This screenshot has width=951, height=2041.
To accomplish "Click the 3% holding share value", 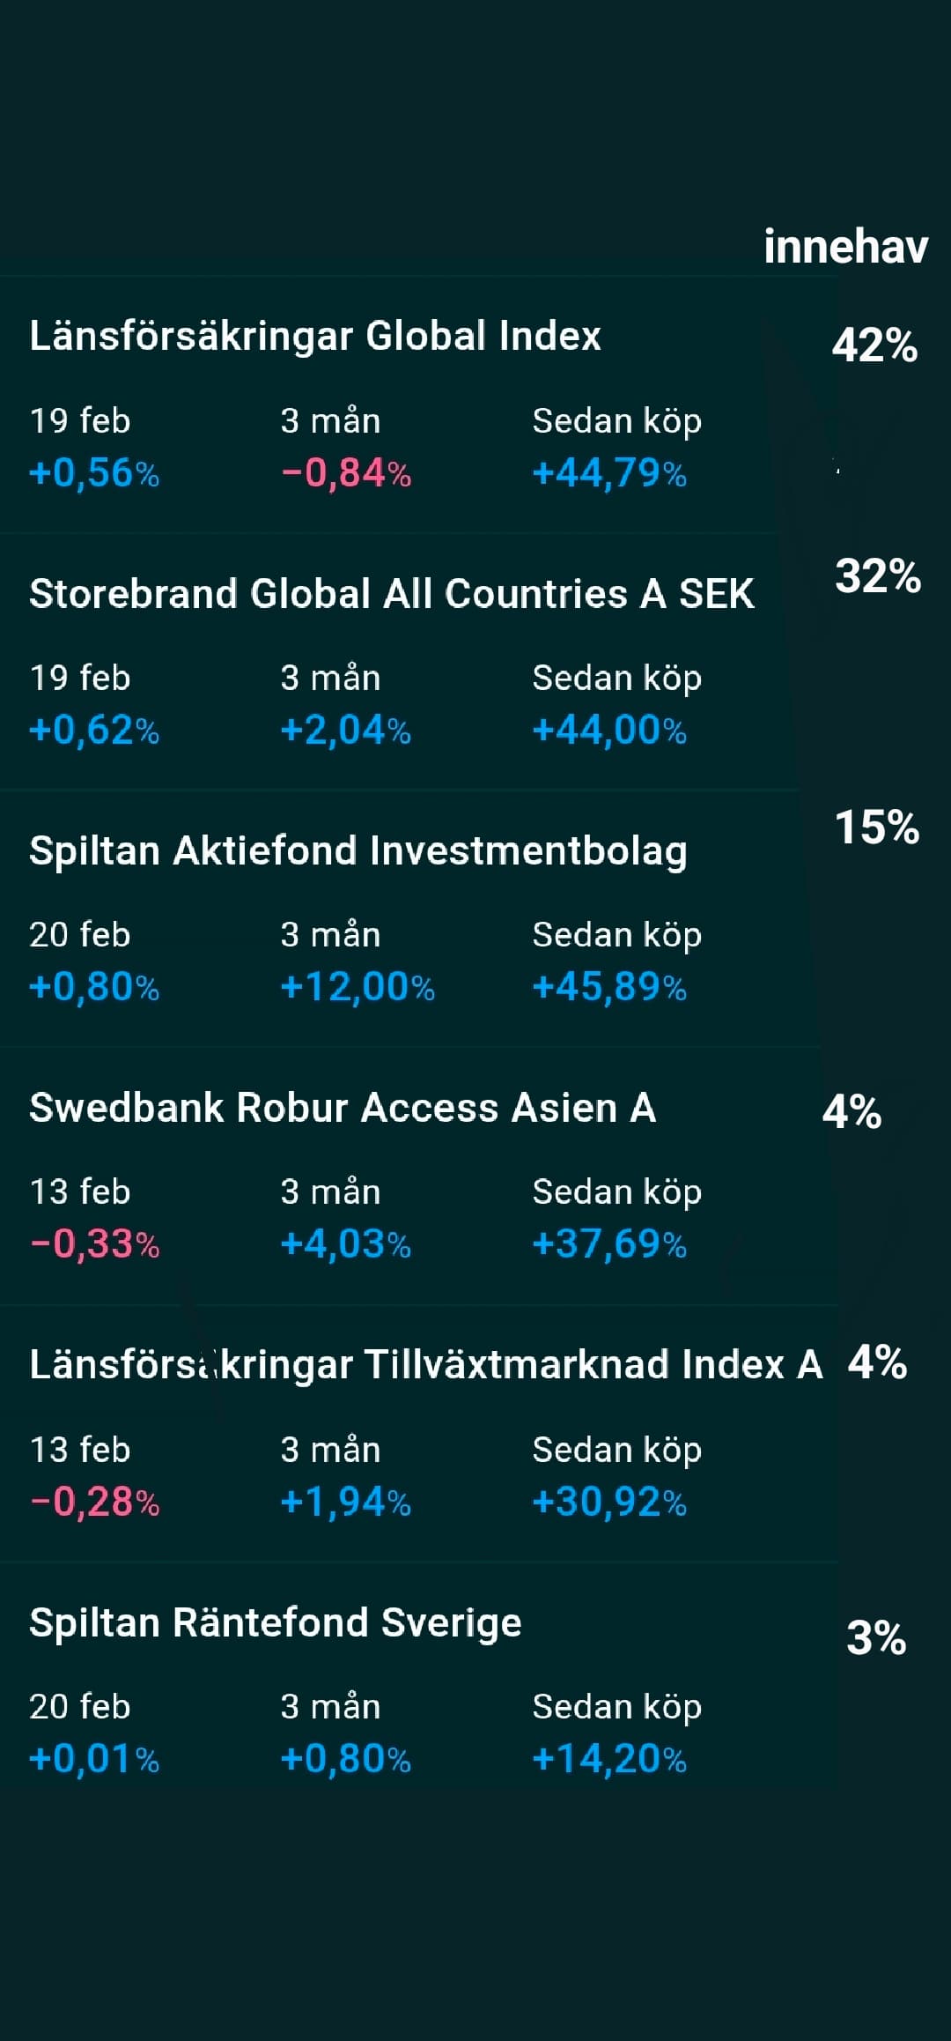I will coord(876,1638).
